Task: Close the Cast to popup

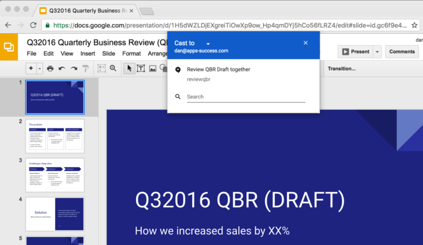Action: pos(306,43)
